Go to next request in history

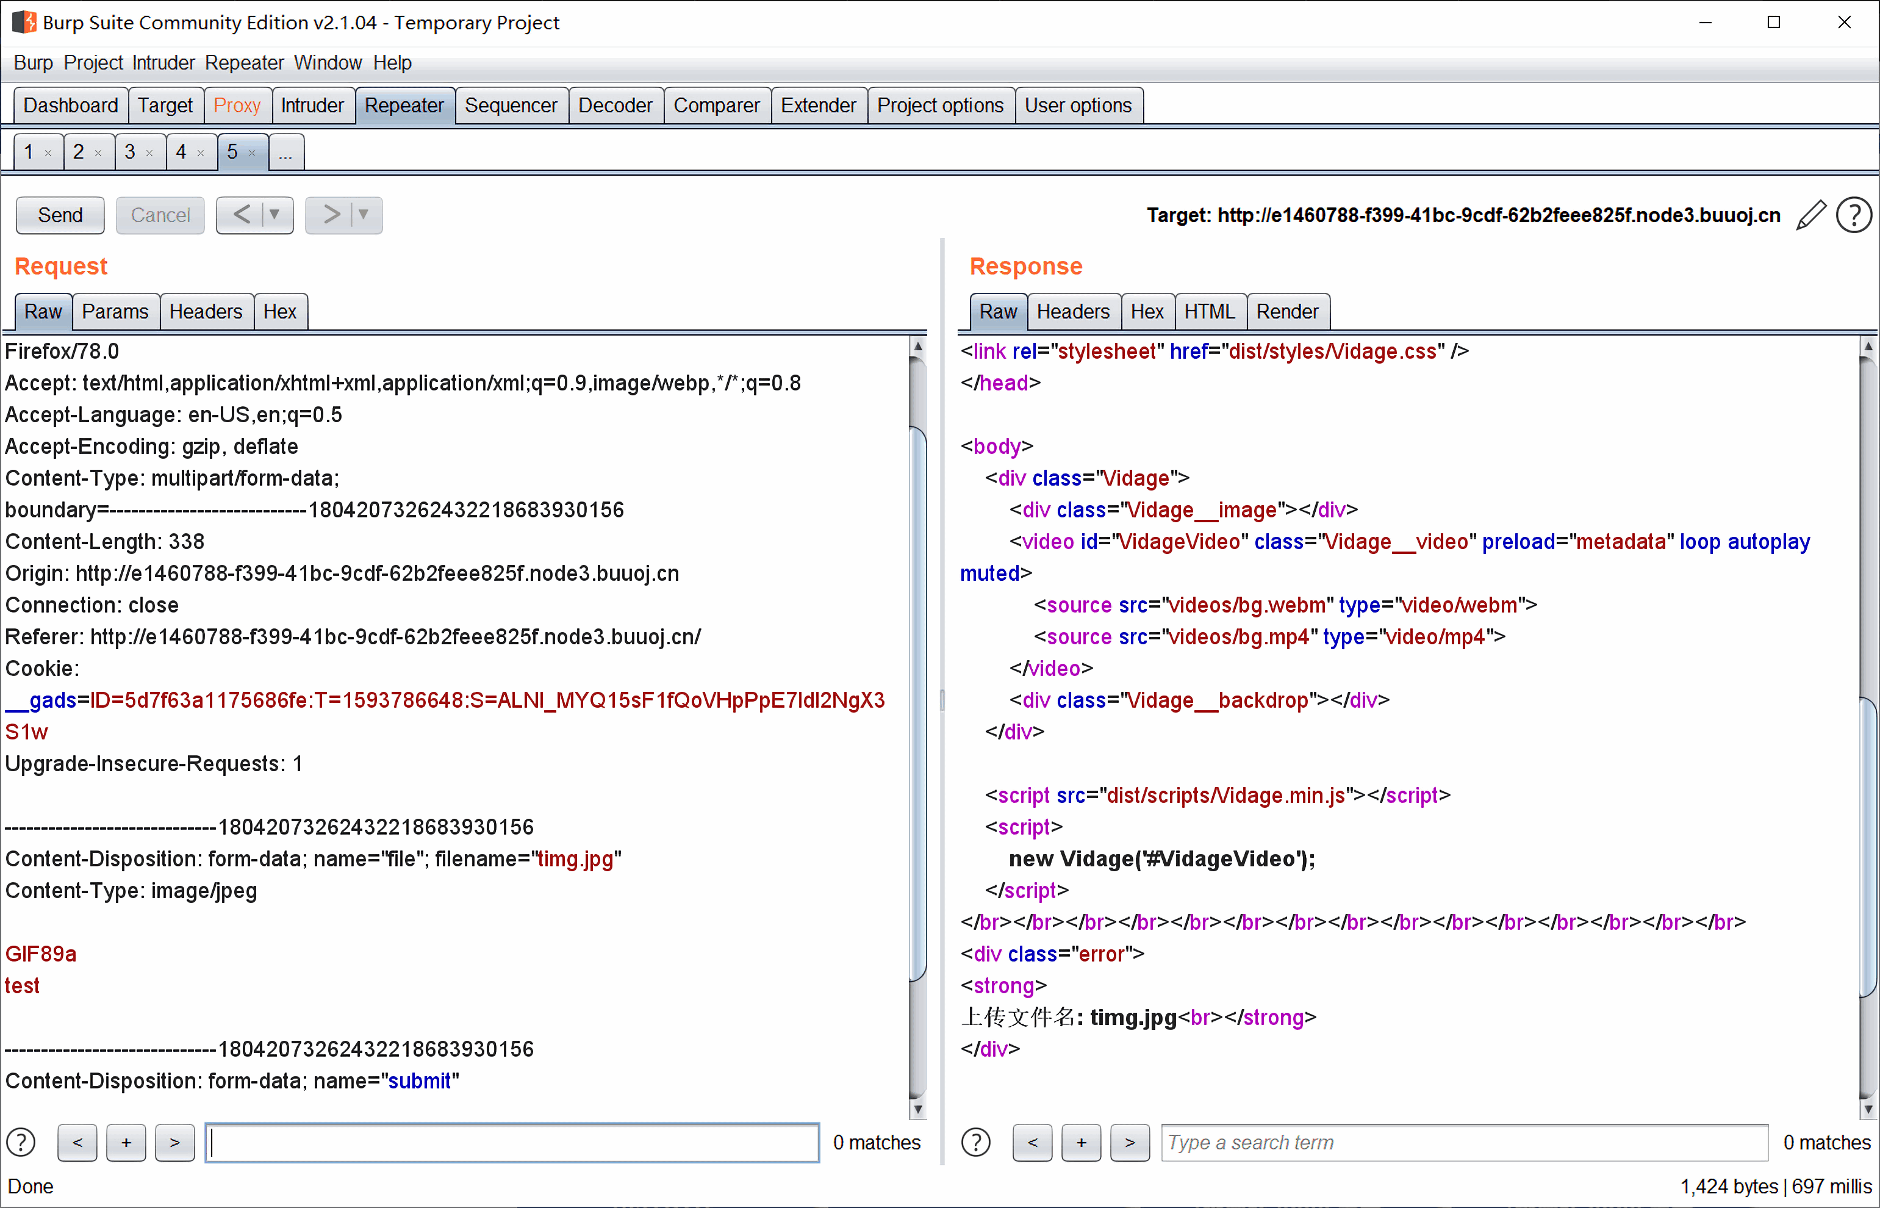click(x=331, y=215)
